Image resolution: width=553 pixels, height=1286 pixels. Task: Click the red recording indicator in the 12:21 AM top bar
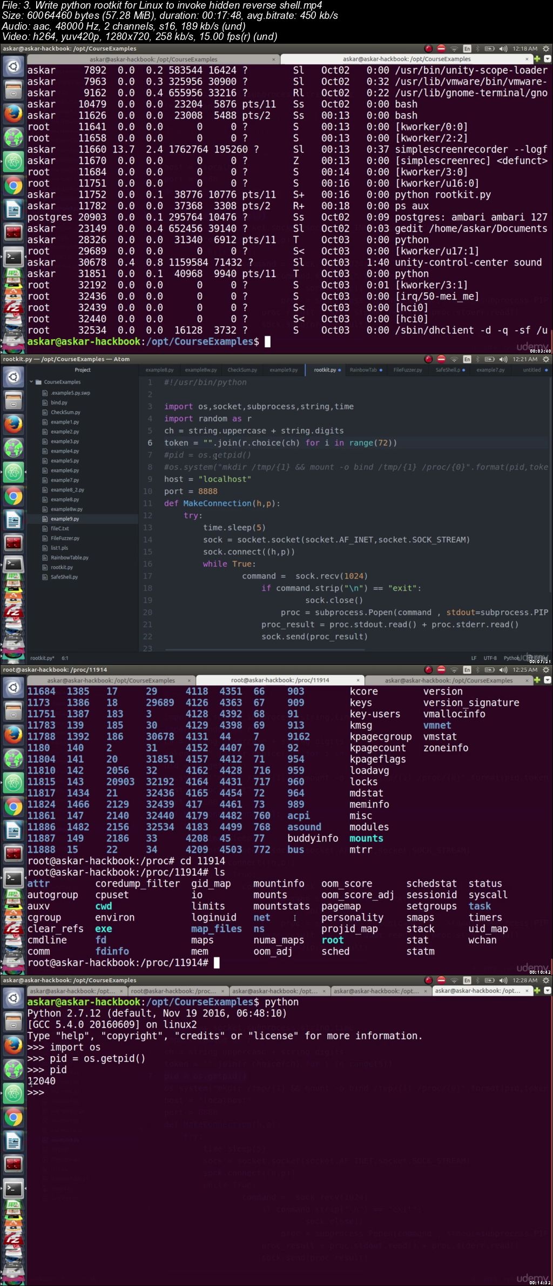(428, 359)
